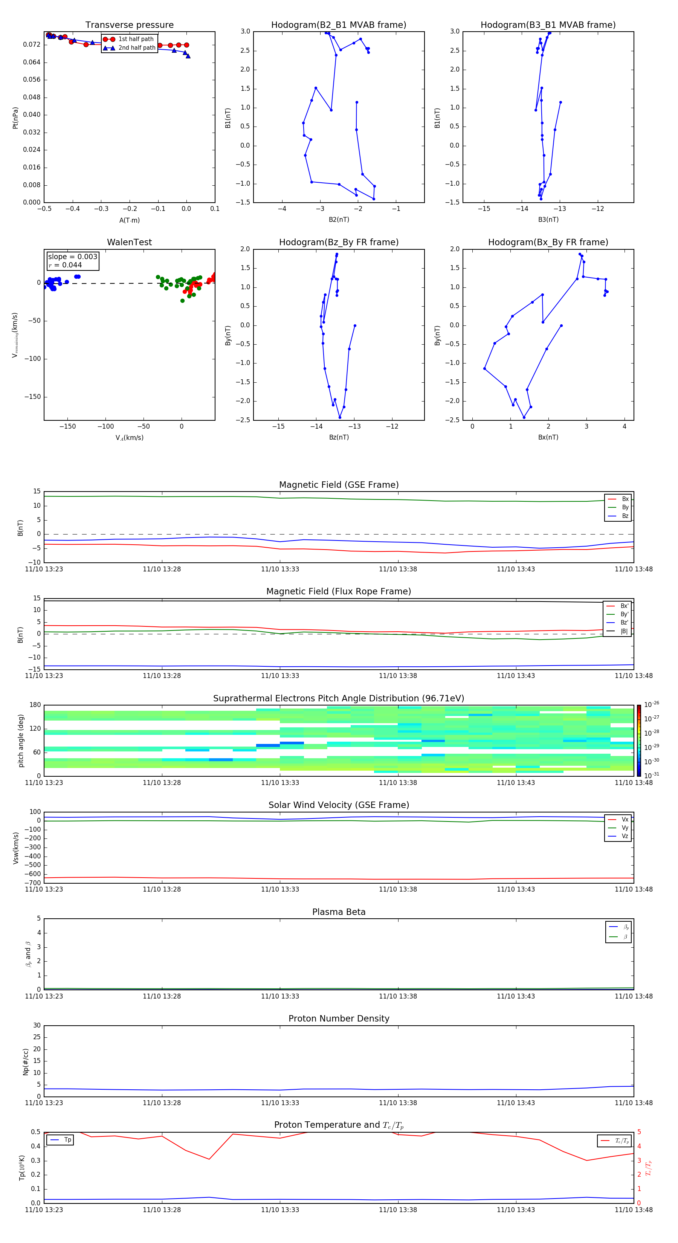Click 'Bx' legend entry in GSE magnetic field
The height and width of the screenshot is (1243, 678).
point(618,499)
